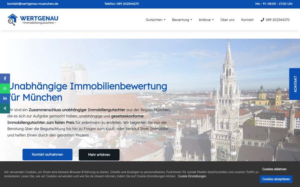Expand the Anlässe dropdown menu
Screen dimensions: 300x187
coord(206,20)
